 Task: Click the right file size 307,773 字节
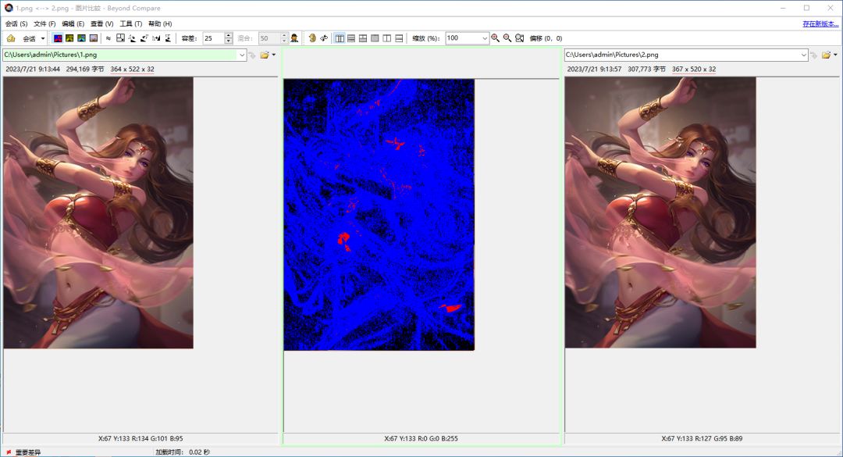647,69
